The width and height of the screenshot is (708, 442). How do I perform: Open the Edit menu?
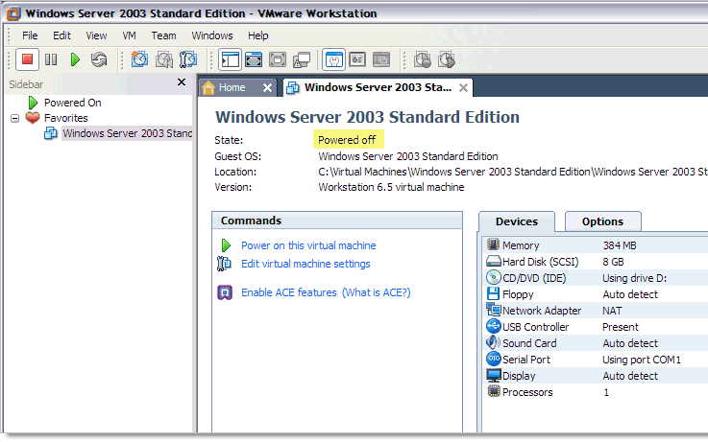coord(61,35)
